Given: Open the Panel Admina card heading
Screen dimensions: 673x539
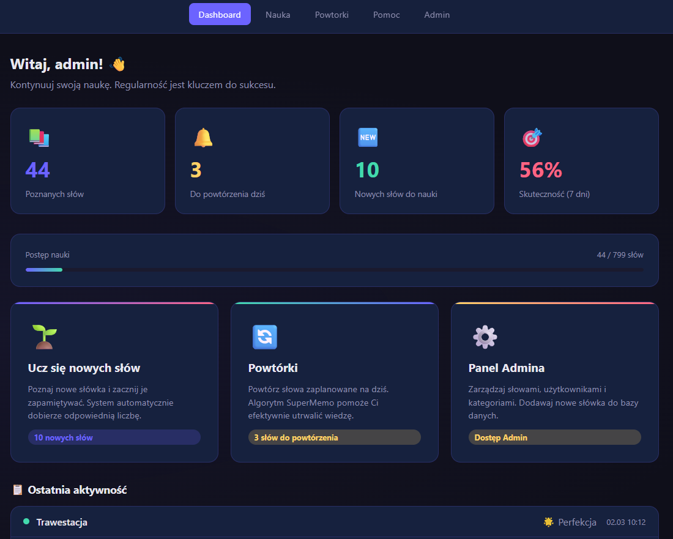Looking at the screenshot, I should point(507,368).
